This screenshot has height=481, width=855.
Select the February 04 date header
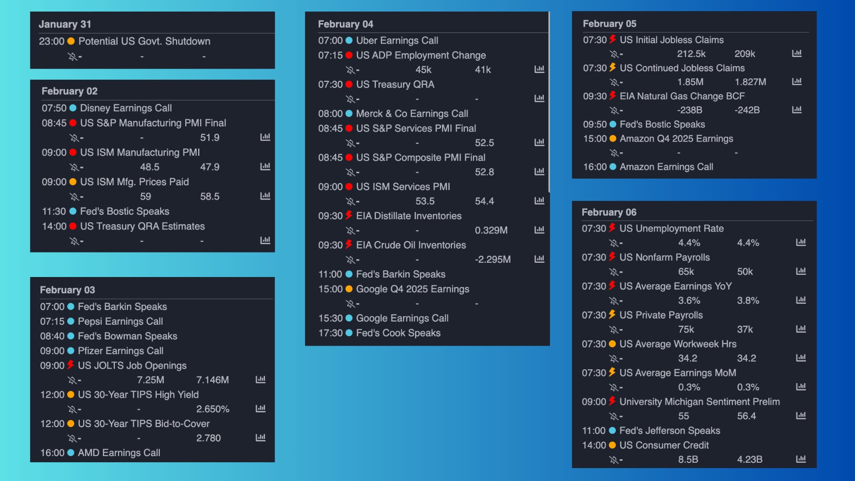pos(346,24)
